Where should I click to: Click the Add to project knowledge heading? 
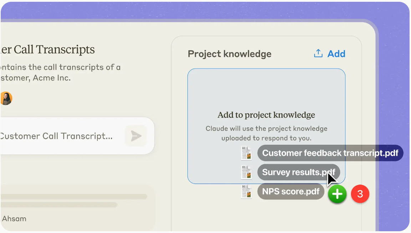[x=266, y=115]
